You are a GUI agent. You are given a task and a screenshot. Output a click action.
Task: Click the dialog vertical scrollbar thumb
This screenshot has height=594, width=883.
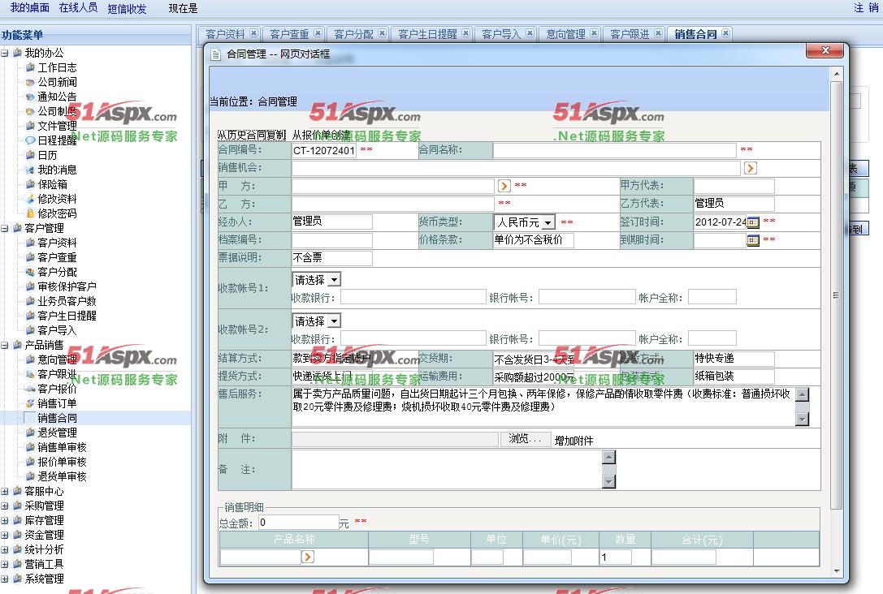tap(836, 295)
